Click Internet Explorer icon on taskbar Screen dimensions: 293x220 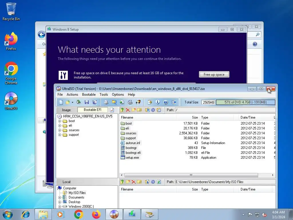pyautogui.click(x=25, y=214)
